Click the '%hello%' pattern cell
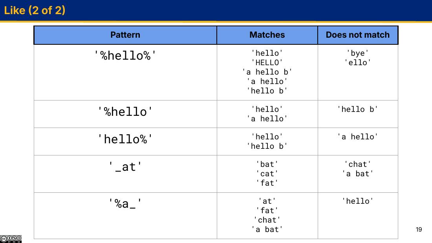 click(x=125, y=73)
